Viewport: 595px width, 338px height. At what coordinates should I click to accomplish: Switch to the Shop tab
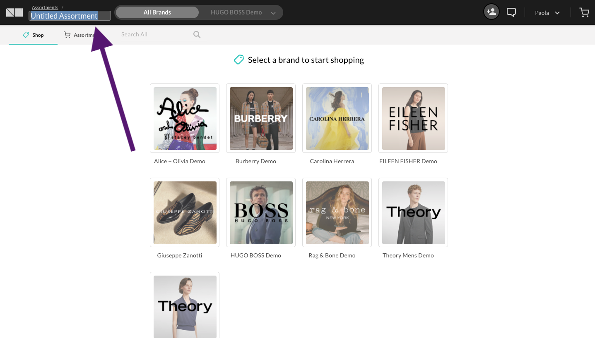pyautogui.click(x=33, y=35)
